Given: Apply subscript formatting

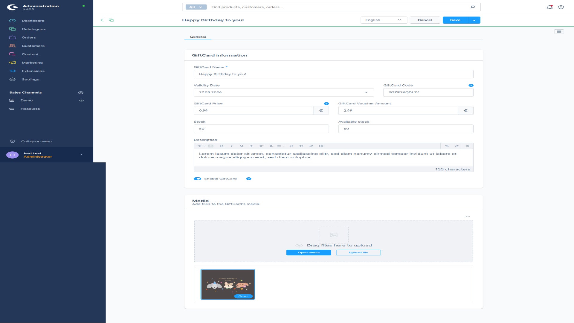Looking at the screenshot, I should (x=271, y=146).
